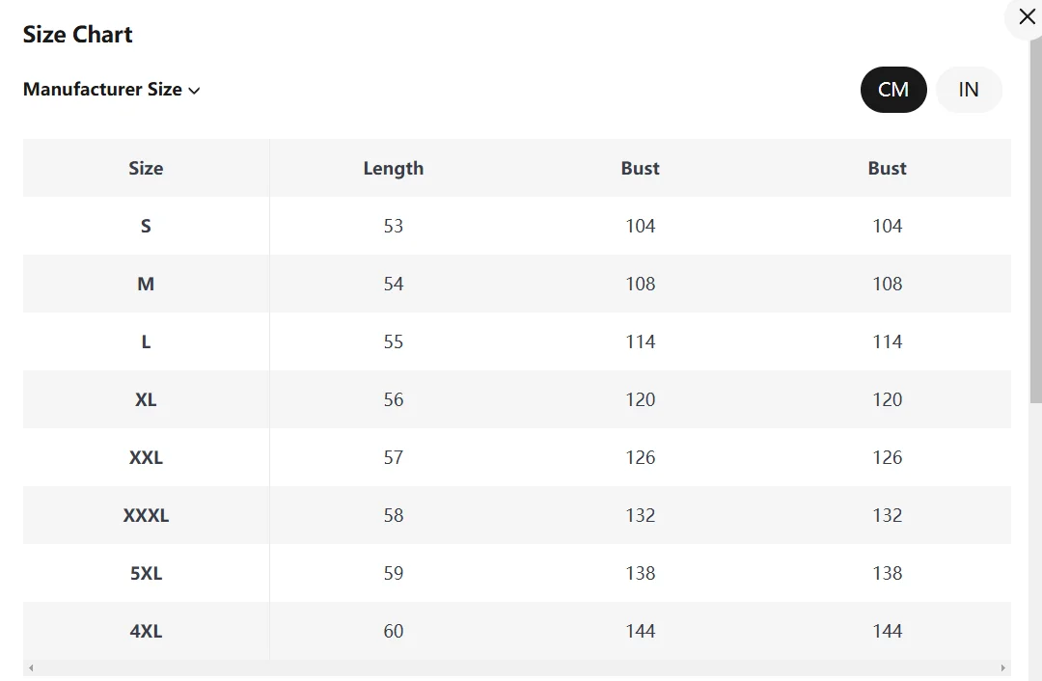Select the S size row label
This screenshot has height=681, width=1042.
147,226
